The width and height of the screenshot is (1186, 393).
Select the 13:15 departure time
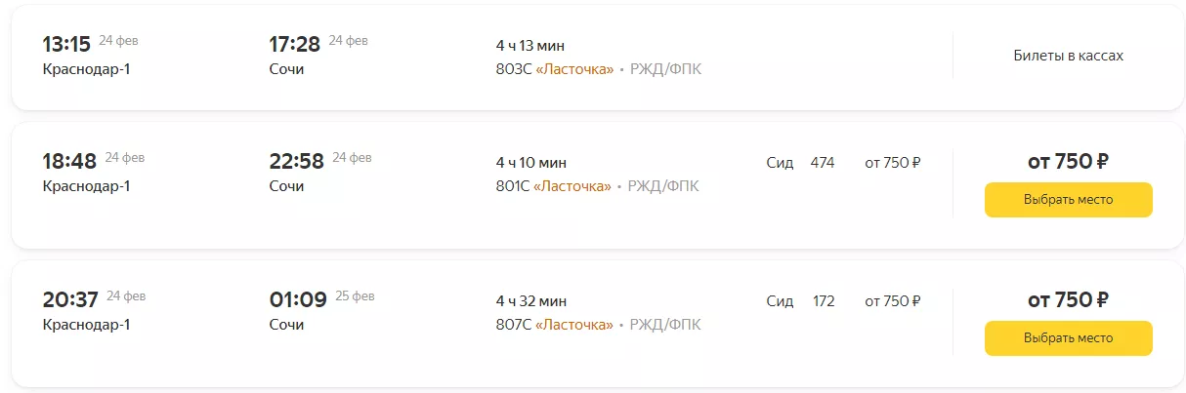[66, 44]
